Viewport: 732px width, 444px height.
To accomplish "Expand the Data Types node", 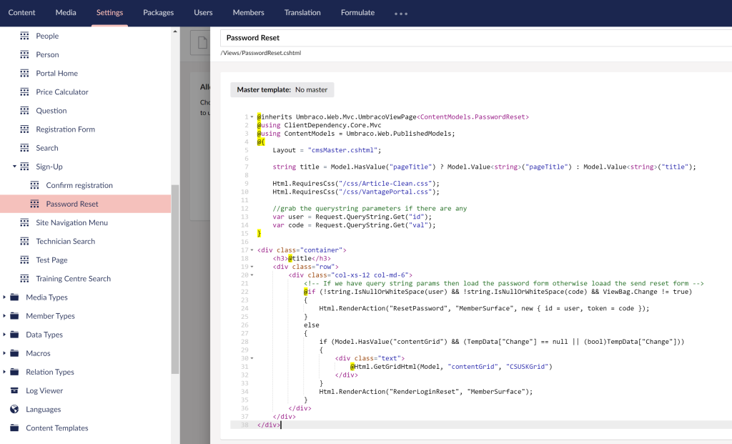I will click(x=4, y=335).
